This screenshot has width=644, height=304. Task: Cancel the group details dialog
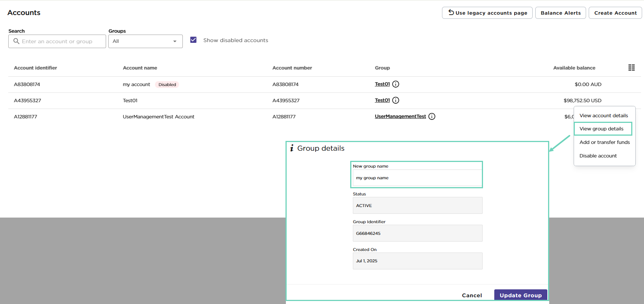pos(472,295)
